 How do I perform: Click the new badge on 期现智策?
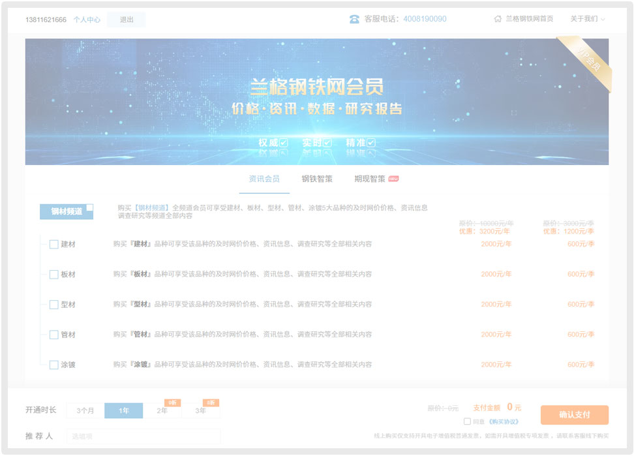tap(393, 179)
